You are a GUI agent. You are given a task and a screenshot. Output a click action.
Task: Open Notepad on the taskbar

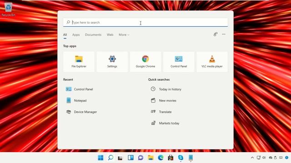coord(191,158)
